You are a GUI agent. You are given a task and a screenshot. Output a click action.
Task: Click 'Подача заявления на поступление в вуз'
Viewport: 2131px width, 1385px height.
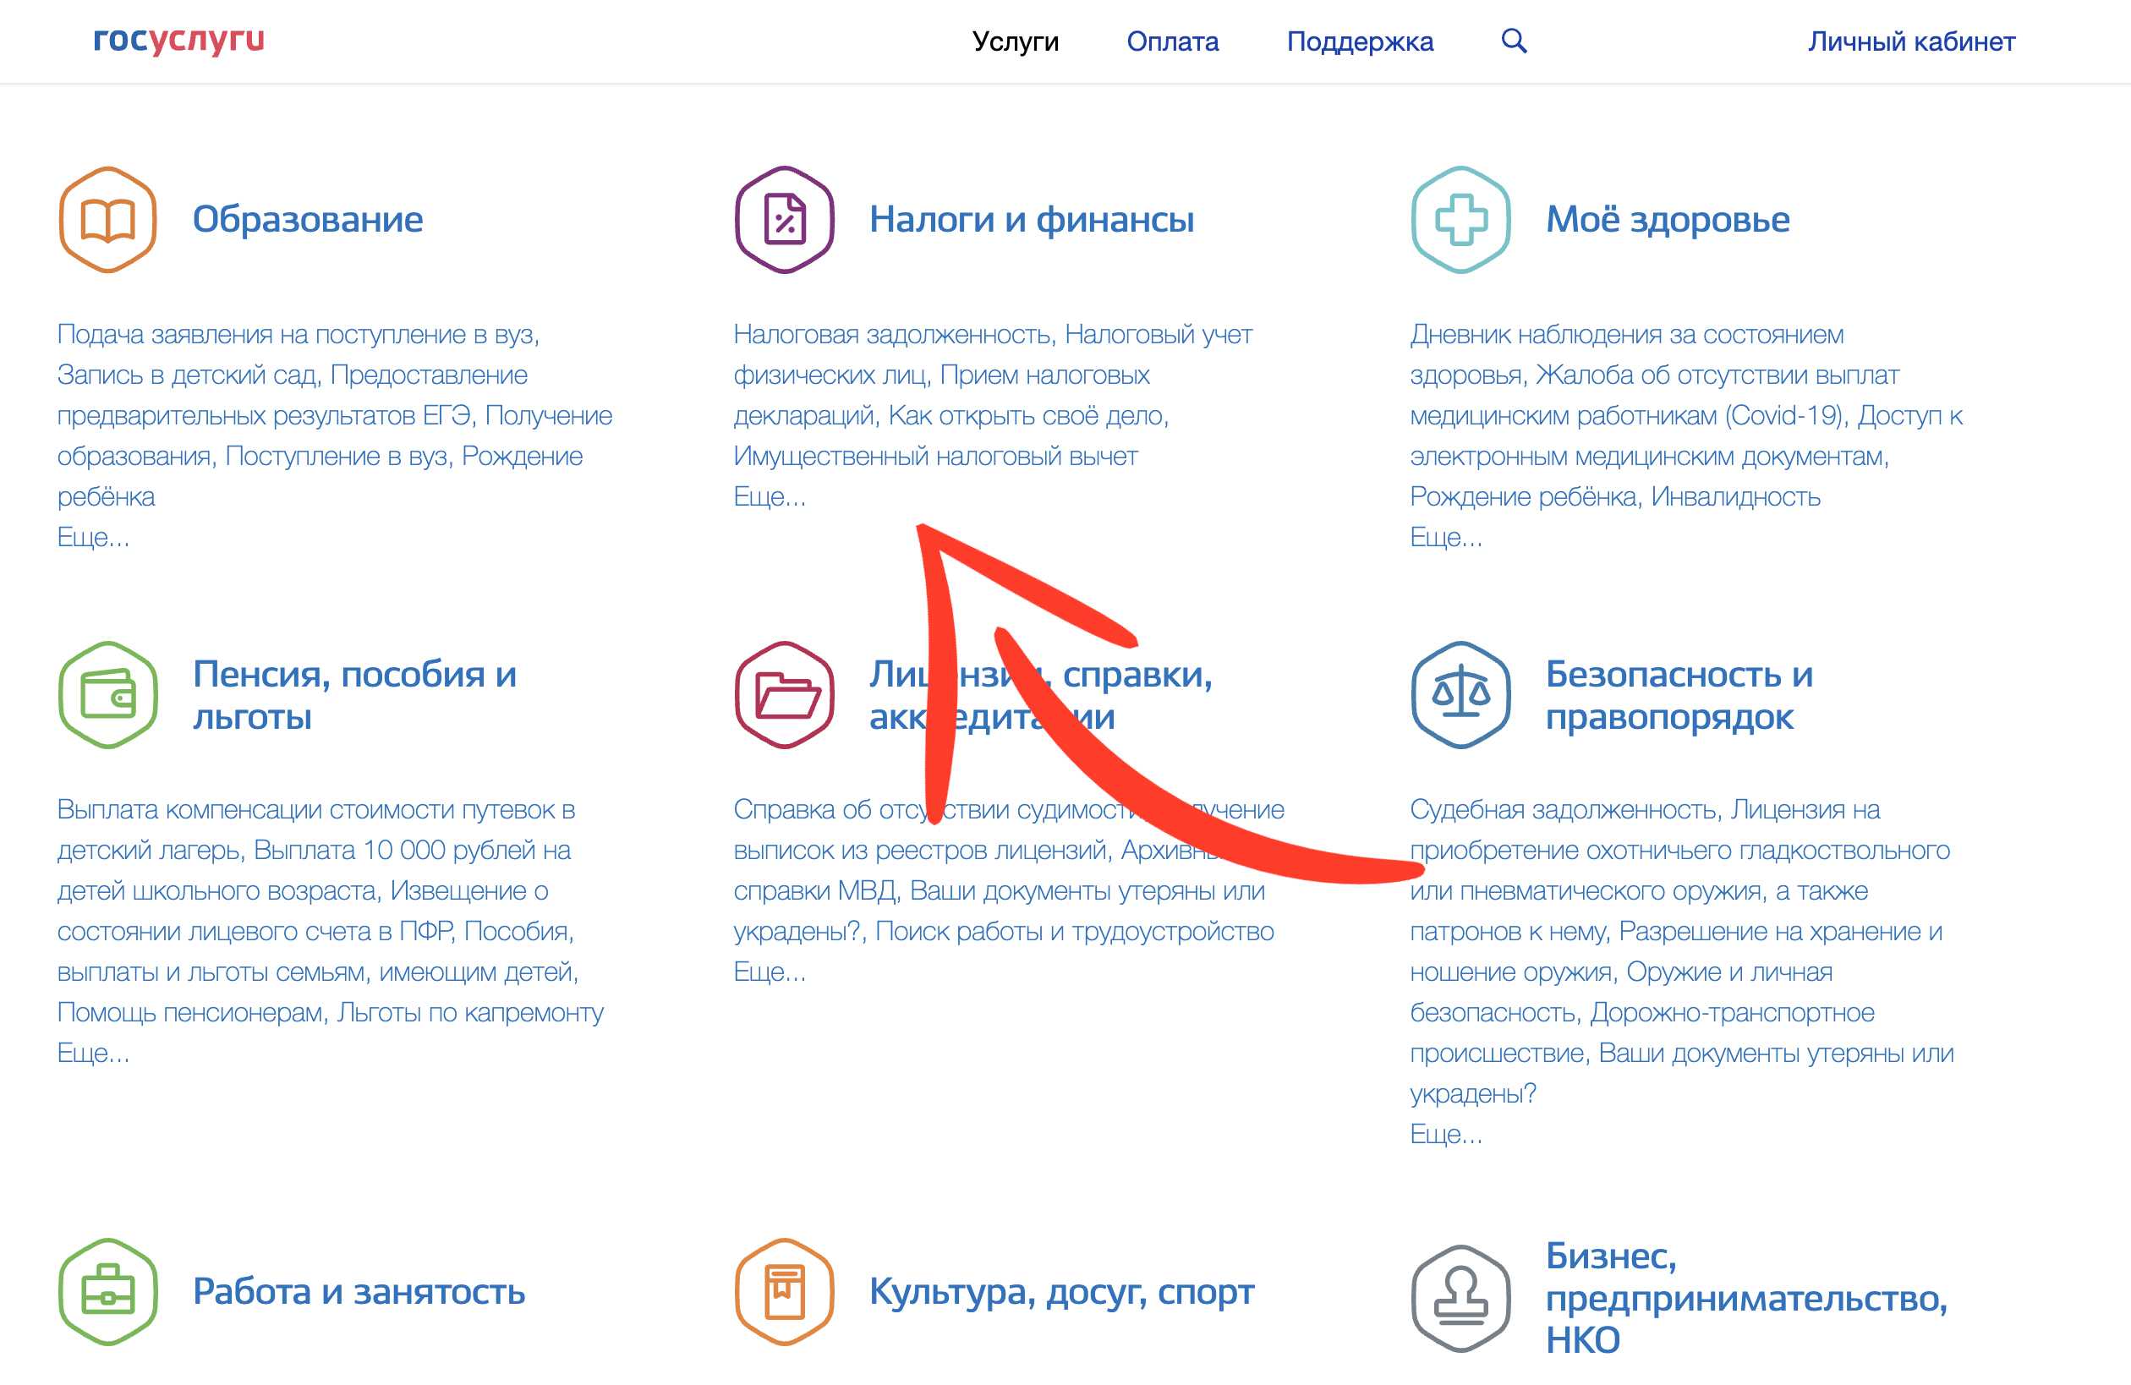(x=298, y=335)
